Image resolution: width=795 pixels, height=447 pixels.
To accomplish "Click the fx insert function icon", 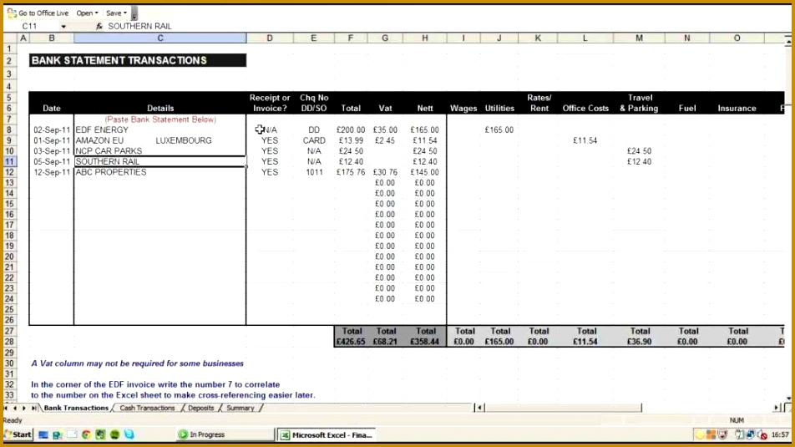I will (x=99, y=26).
